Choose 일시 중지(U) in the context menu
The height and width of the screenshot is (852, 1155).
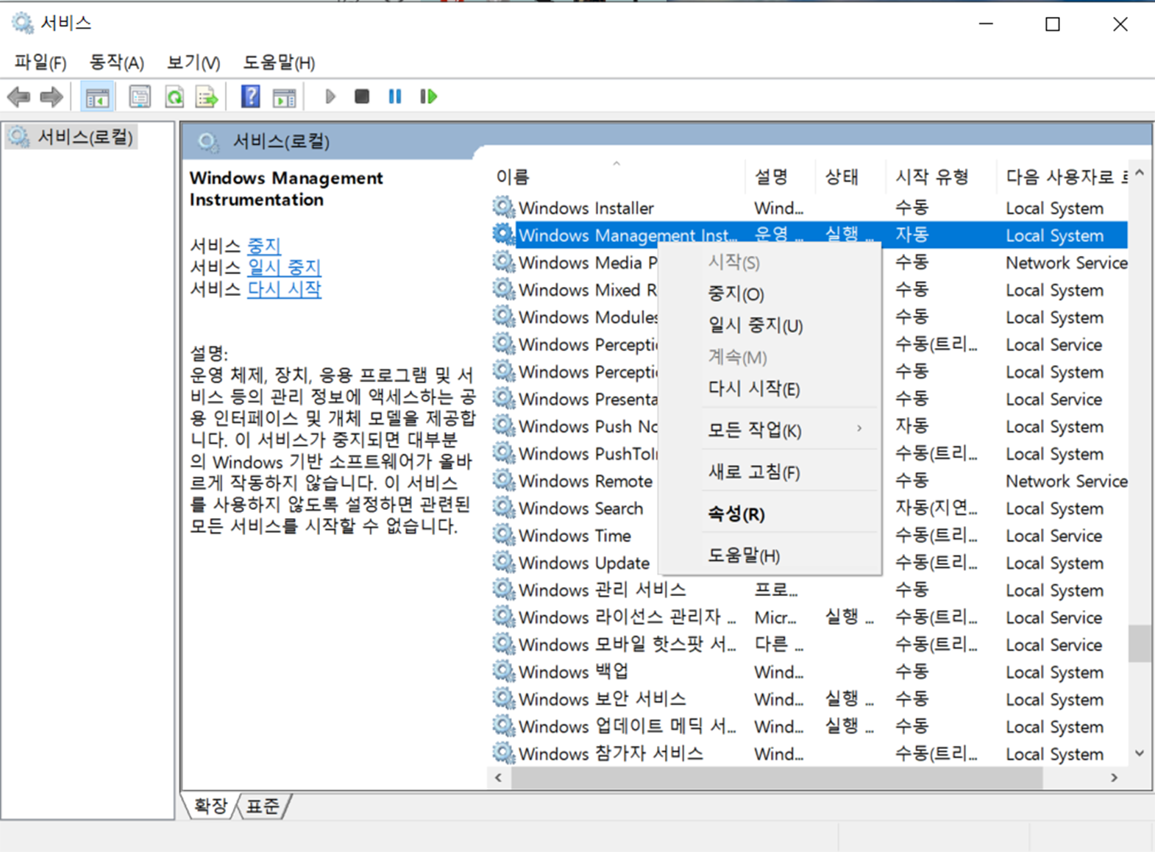(770, 325)
